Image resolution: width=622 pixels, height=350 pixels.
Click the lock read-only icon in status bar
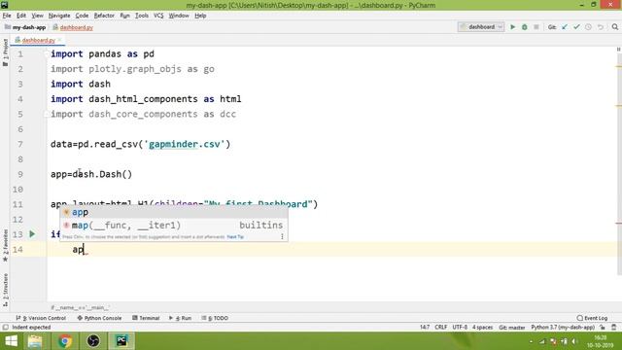[603, 328]
